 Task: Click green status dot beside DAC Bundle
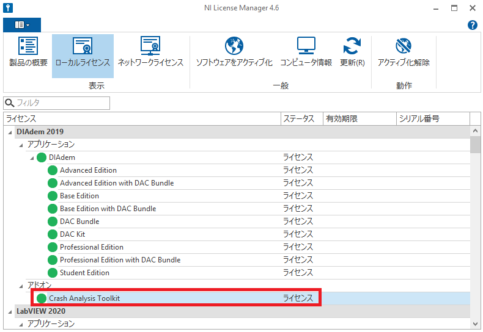click(x=53, y=222)
